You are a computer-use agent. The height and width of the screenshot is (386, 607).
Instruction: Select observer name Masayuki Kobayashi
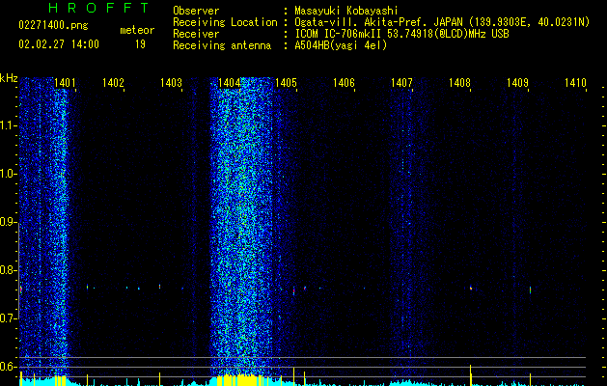[346, 11]
